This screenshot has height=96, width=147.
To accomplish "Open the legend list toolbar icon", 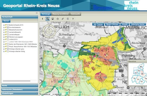I will [68, 19].
